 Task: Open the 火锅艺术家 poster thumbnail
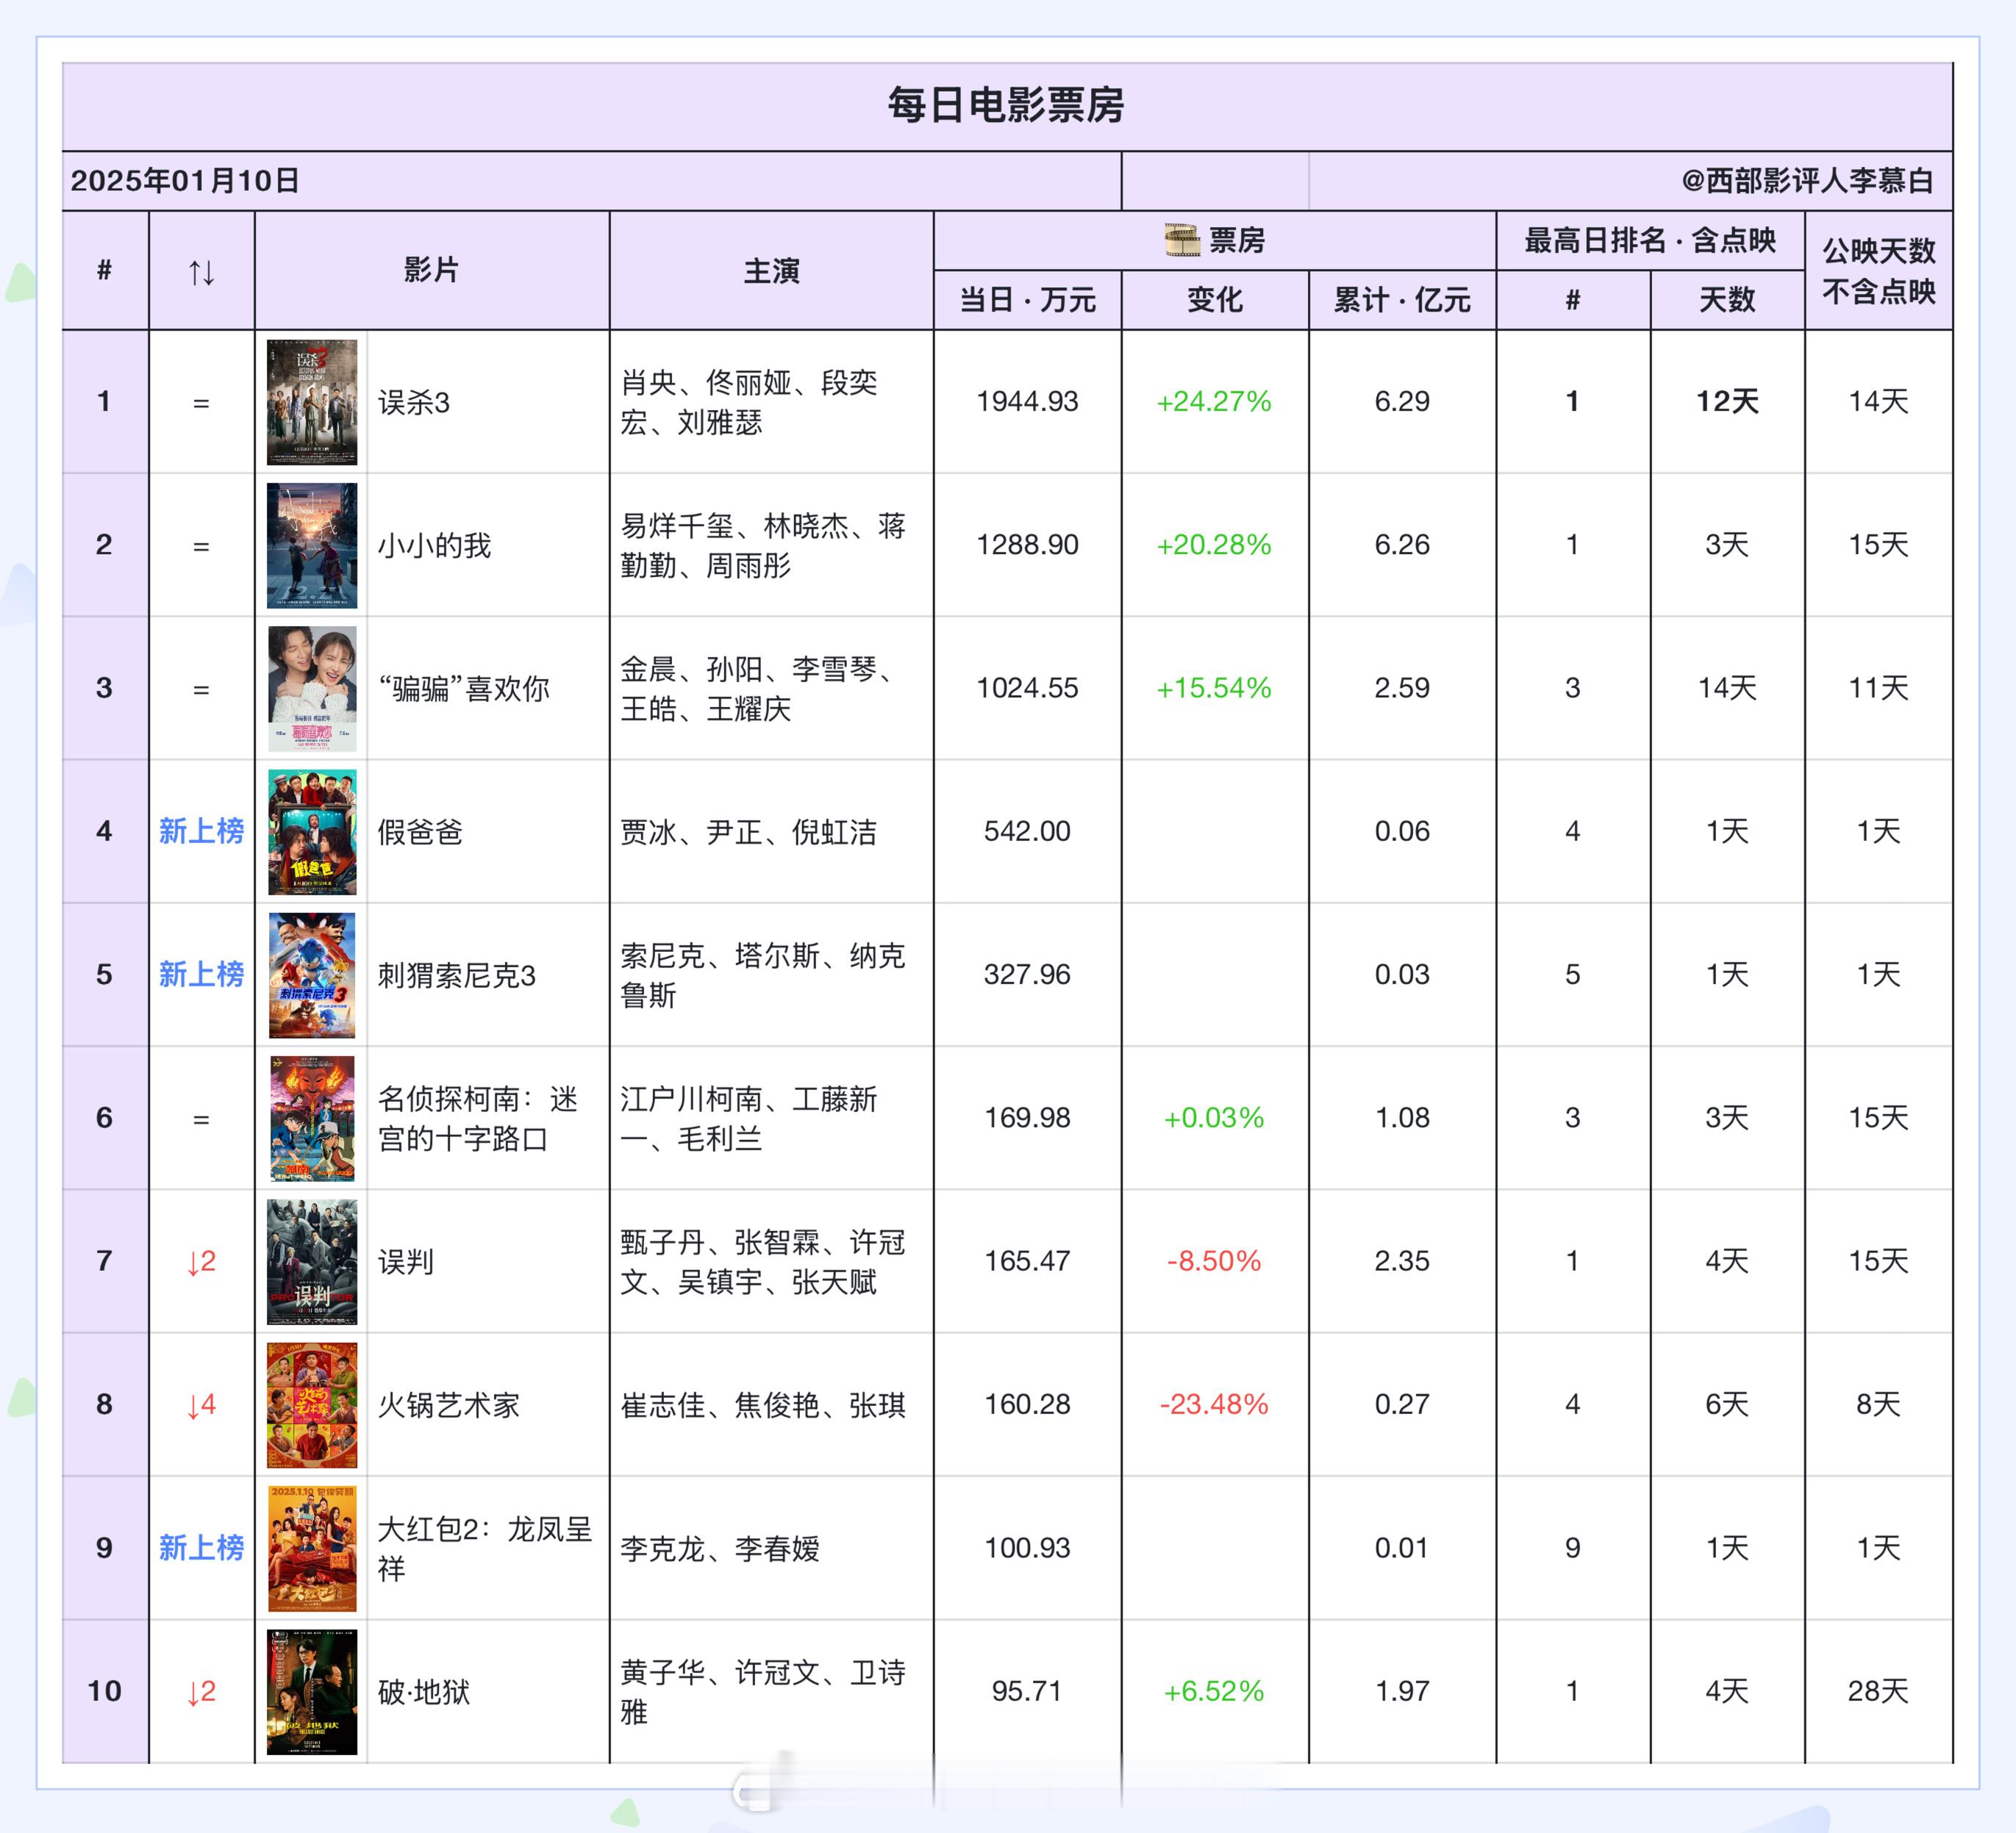312,1405
